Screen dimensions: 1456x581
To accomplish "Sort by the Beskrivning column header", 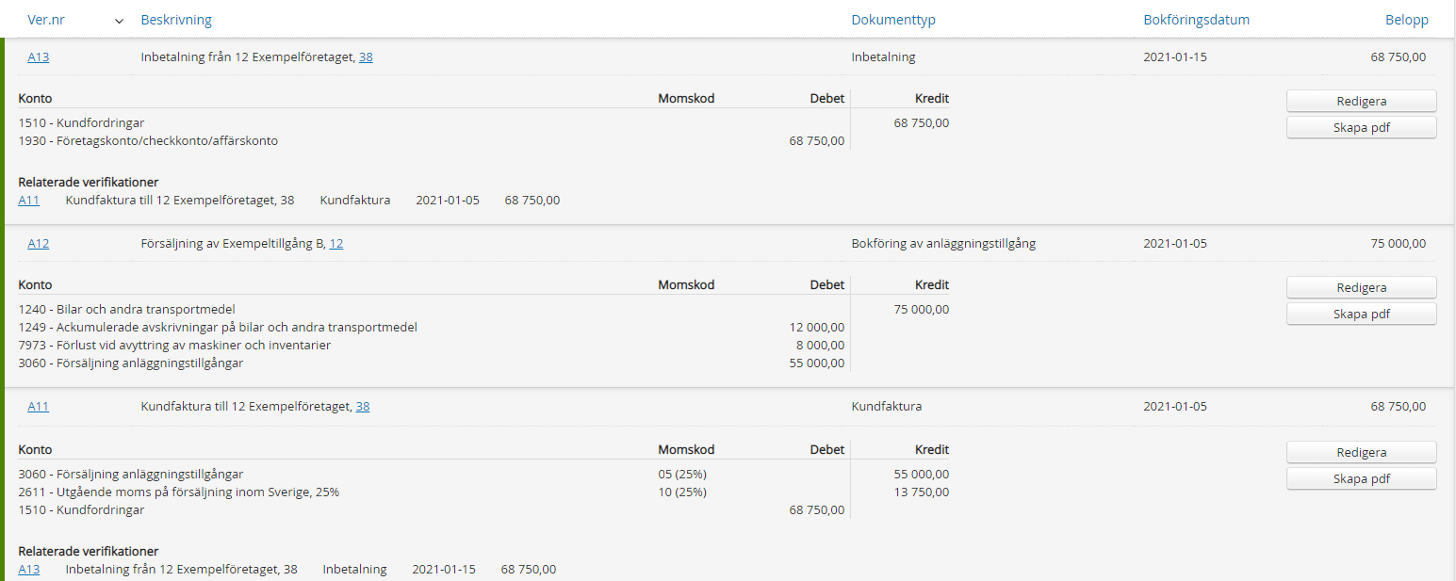I will point(176,20).
